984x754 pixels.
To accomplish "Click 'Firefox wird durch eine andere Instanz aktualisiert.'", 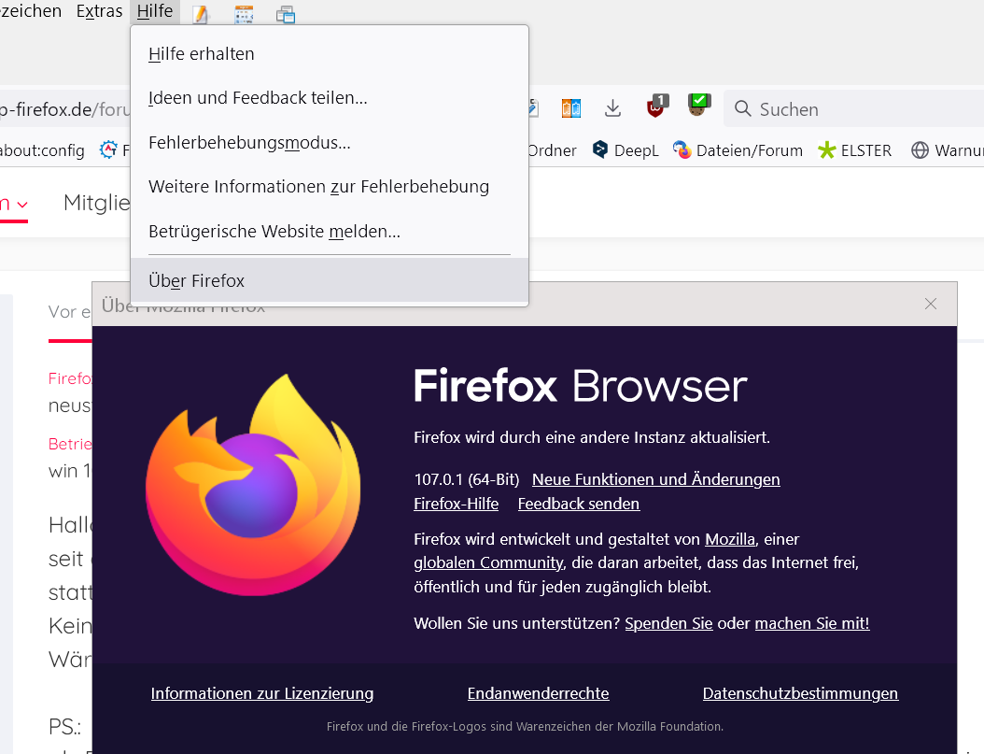I will pos(592,437).
